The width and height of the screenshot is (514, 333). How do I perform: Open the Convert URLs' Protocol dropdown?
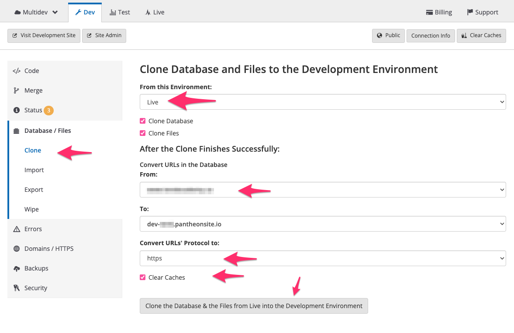click(323, 258)
